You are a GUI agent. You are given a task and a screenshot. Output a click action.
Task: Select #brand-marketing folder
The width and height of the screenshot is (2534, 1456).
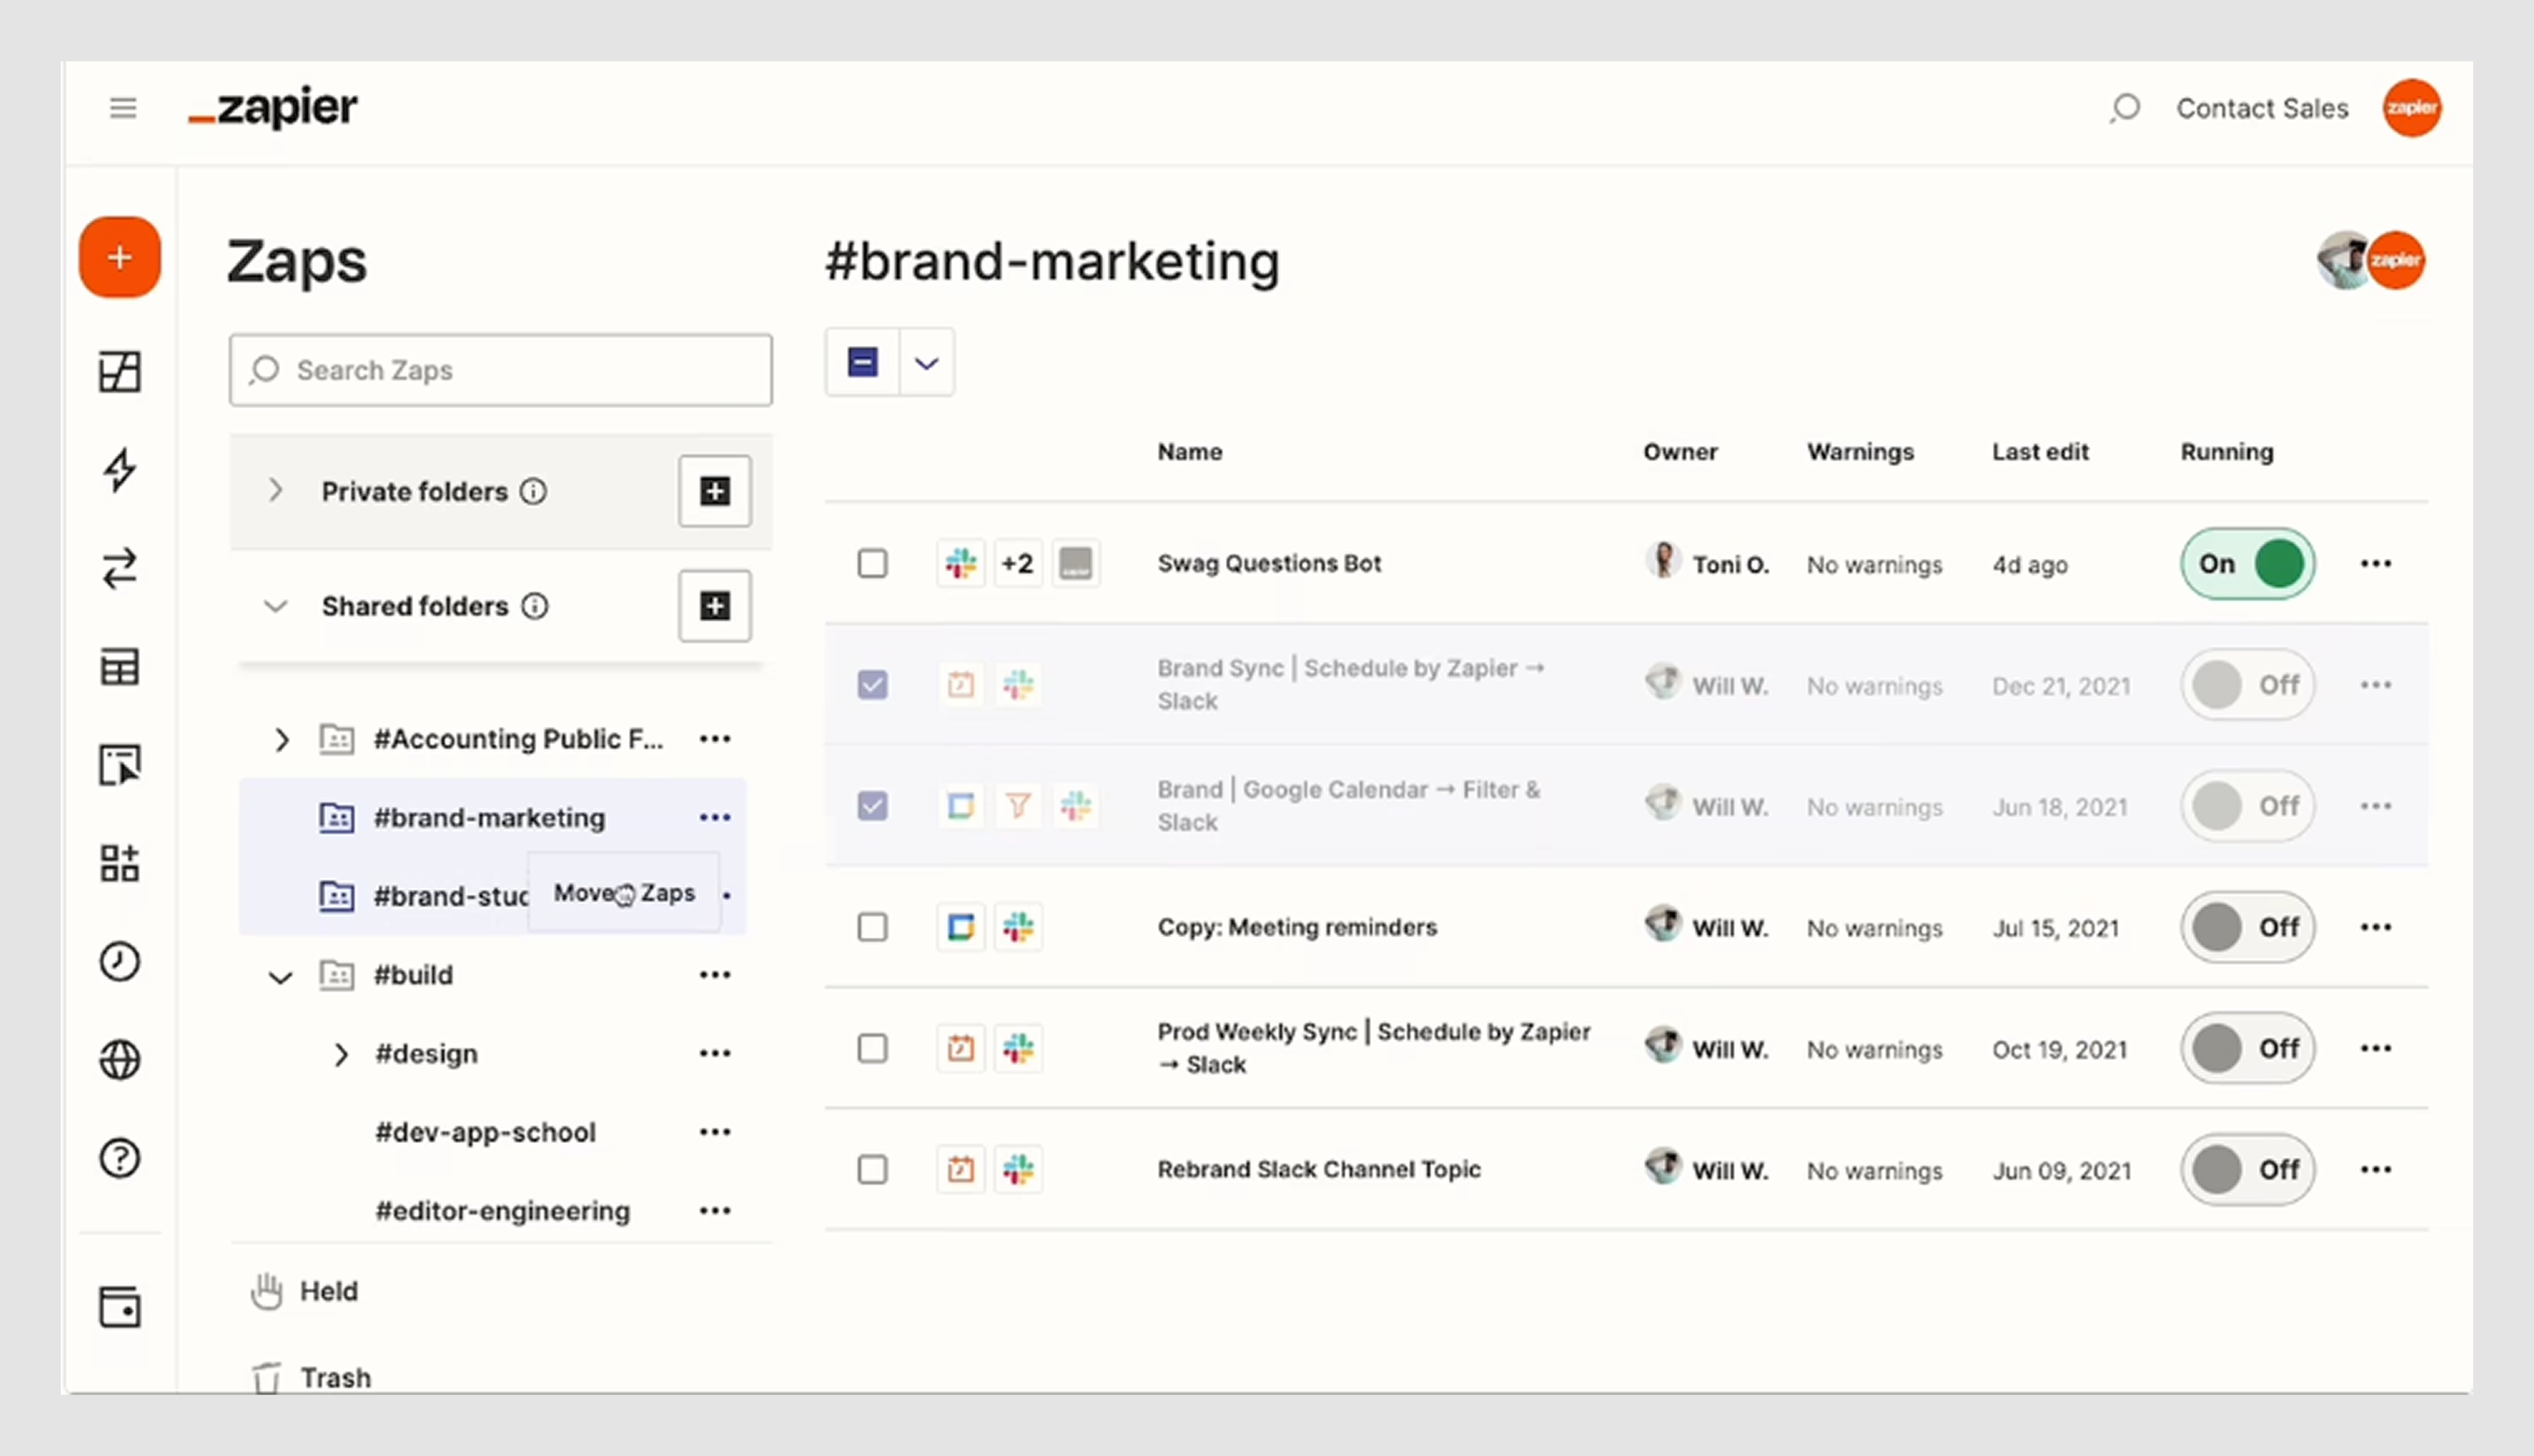(x=489, y=818)
